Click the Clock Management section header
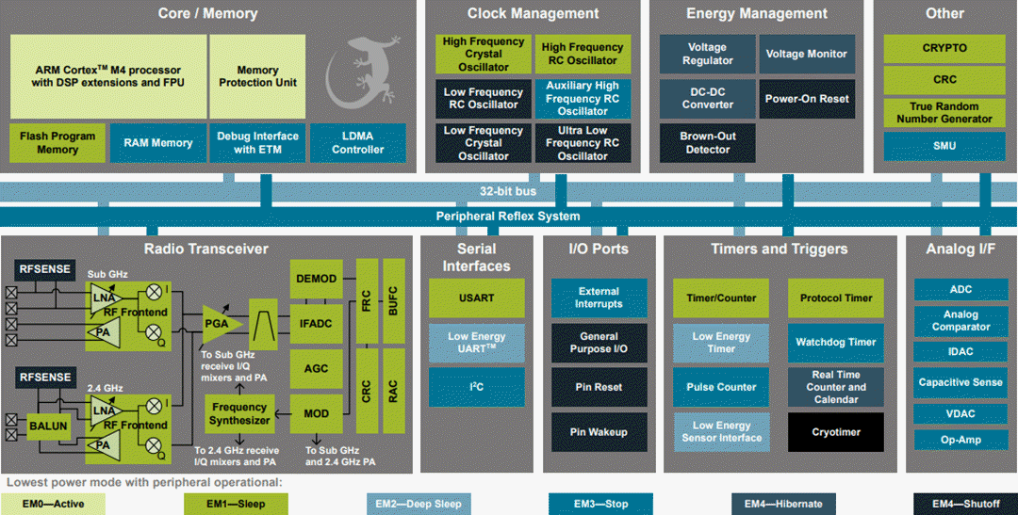 click(533, 13)
